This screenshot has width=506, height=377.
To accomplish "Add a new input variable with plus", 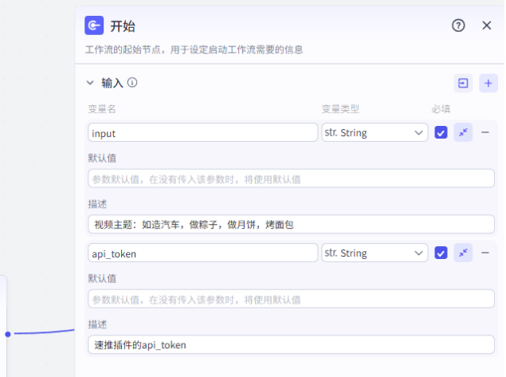I will pos(488,83).
